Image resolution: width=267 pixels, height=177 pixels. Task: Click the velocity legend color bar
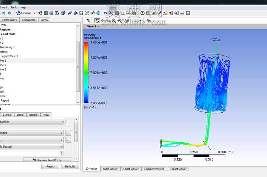coord(86,72)
